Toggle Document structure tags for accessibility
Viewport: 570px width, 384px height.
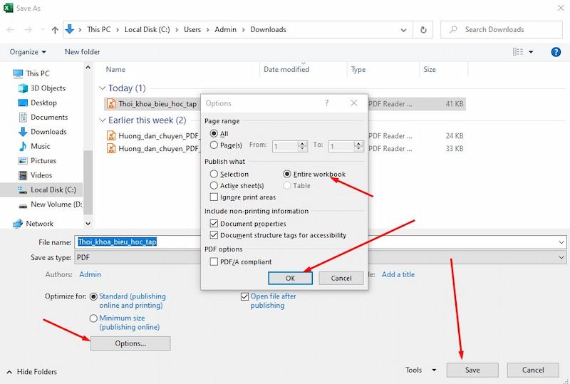[214, 235]
